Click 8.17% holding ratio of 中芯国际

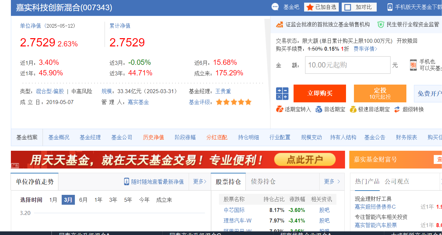click(x=277, y=210)
